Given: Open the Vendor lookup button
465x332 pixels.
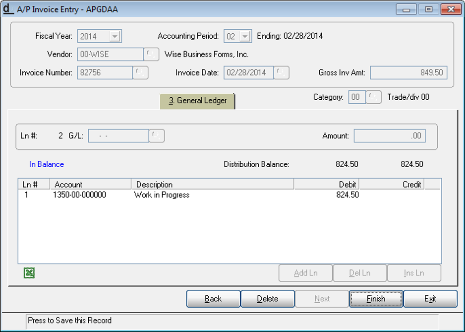Looking at the screenshot, I should click(151, 55).
